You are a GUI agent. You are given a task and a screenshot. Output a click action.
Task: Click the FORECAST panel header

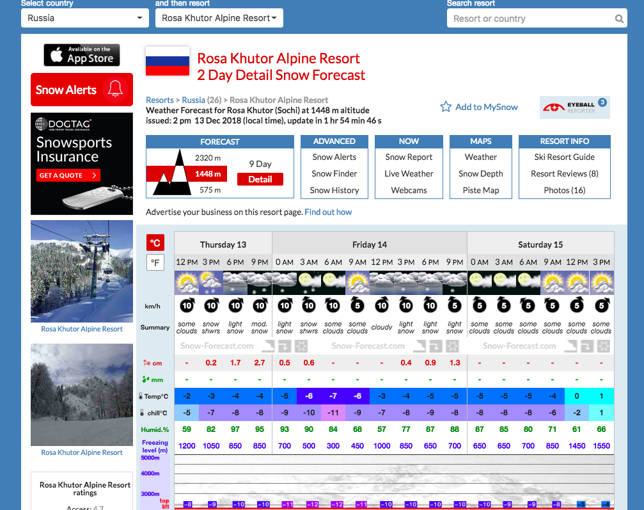(220, 142)
